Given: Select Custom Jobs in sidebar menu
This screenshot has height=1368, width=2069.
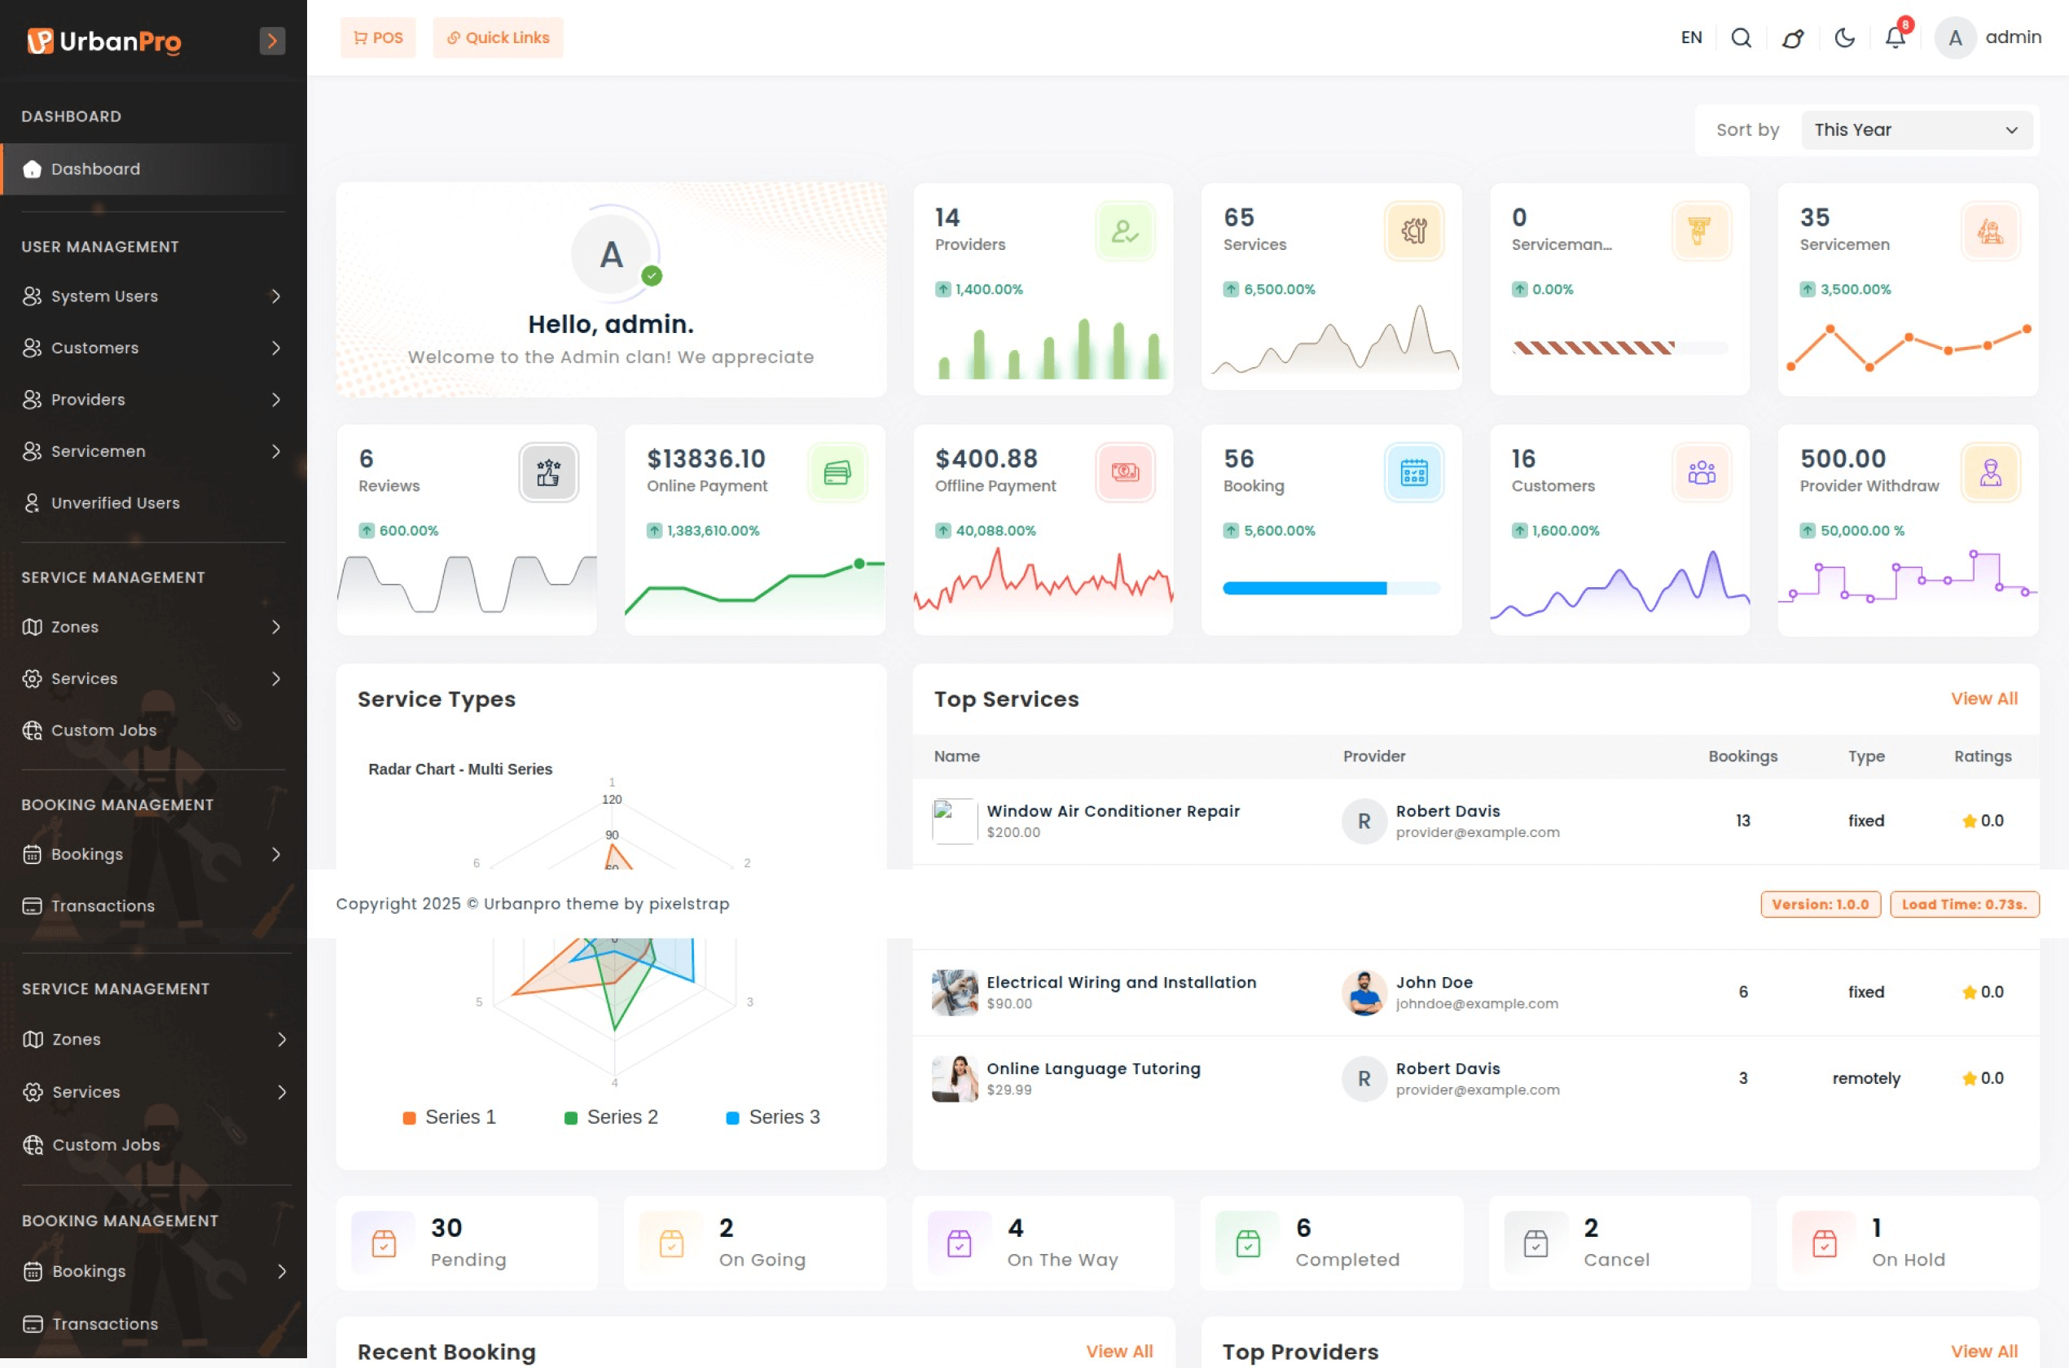Looking at the screenshot, I should 103,730.
